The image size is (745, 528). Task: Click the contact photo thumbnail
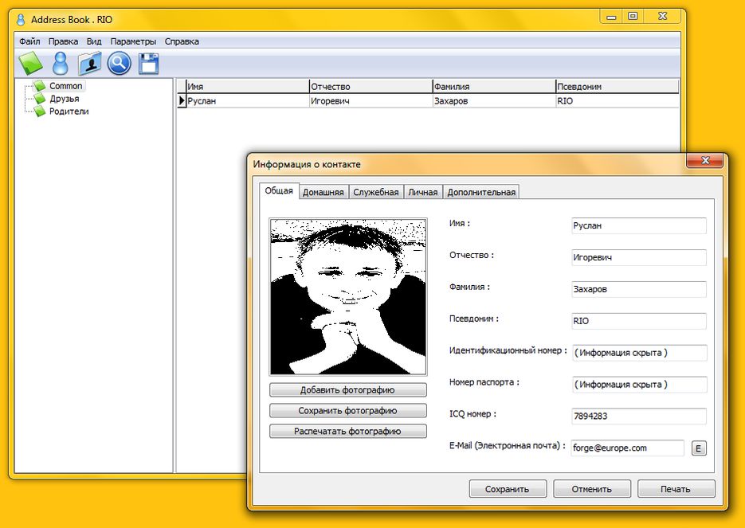tap(348, 297)
